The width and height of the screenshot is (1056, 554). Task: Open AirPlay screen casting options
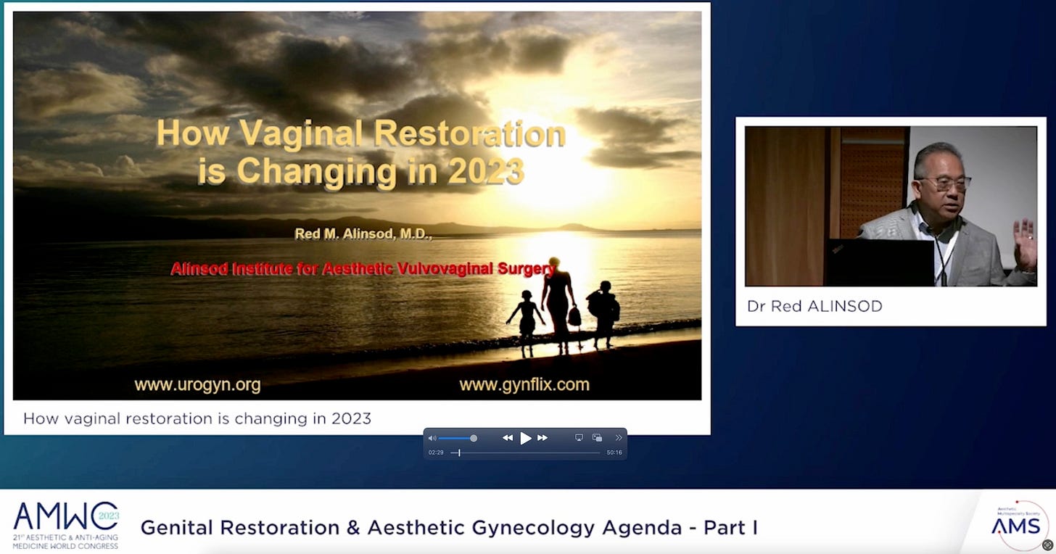click(579, 438)
